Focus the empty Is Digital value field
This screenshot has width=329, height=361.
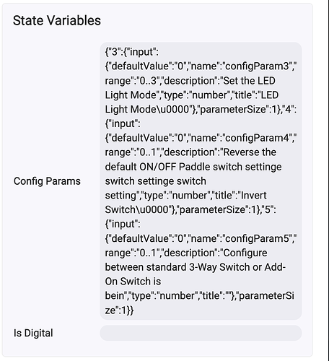201,333
